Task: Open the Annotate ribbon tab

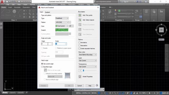Action: coord(17,7)
